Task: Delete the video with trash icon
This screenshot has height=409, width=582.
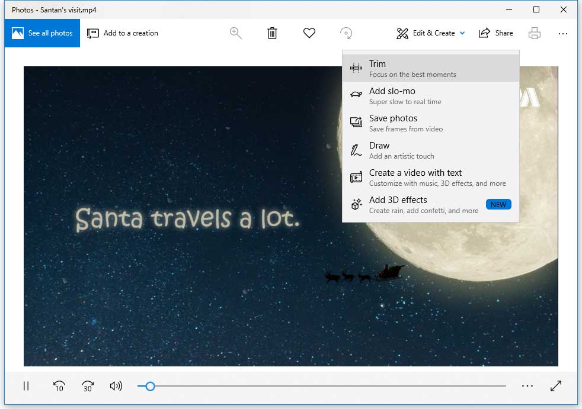Action: coord(272,33)
